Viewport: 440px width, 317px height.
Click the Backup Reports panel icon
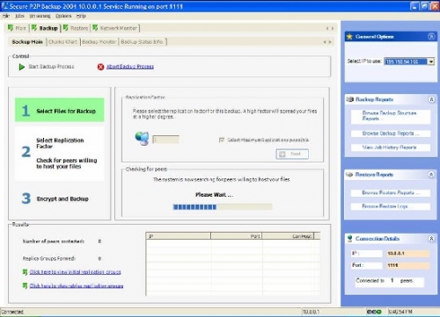349,99
